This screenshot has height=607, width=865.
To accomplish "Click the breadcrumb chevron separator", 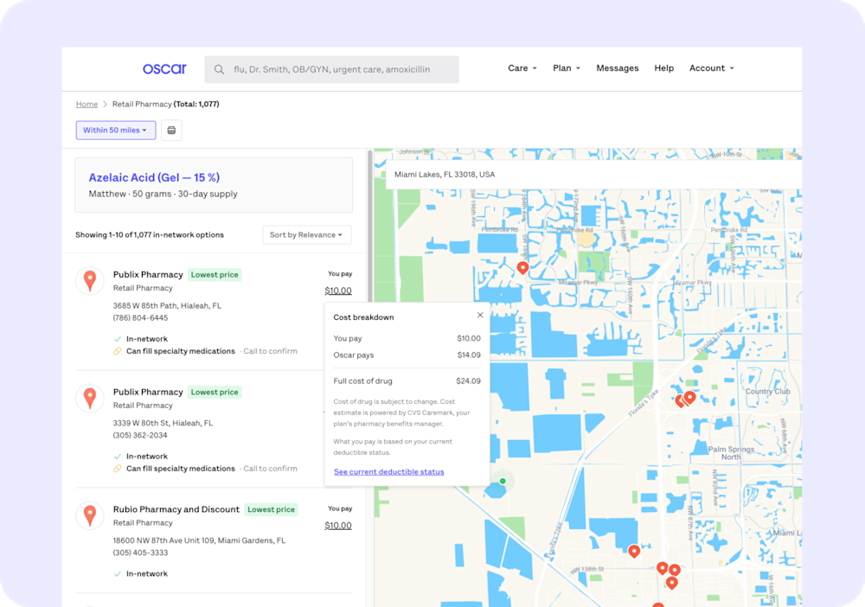I will click(x=105, y=105).
